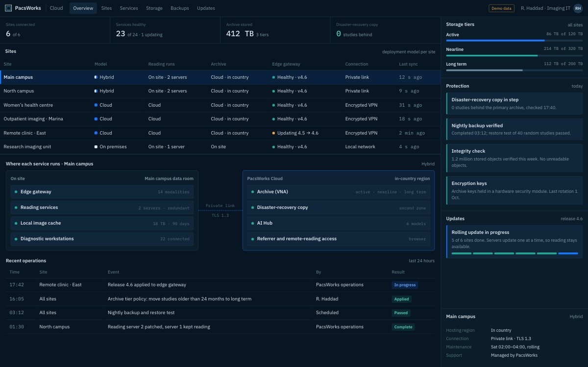The height and width of the screenshot is (367, 588).
Task: Click the PacsWorks logo icon
Action: (x=8, y=8)
